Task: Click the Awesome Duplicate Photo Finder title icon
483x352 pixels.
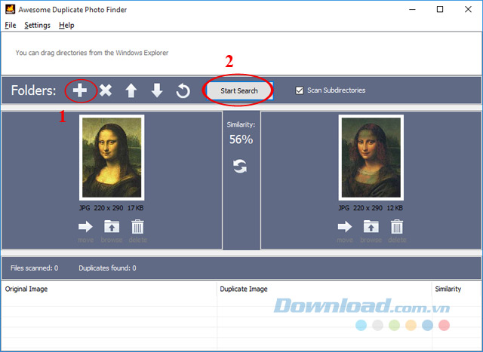Action: [10, 9]
